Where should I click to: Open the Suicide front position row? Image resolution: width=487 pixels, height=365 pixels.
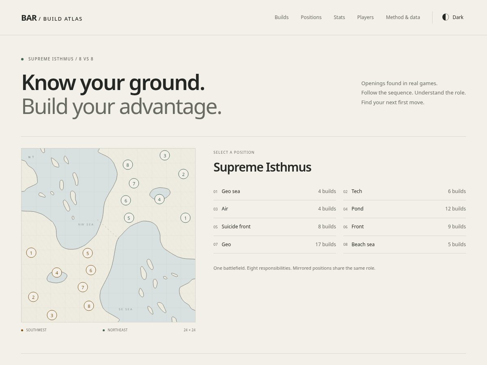(x=275, y=227)
